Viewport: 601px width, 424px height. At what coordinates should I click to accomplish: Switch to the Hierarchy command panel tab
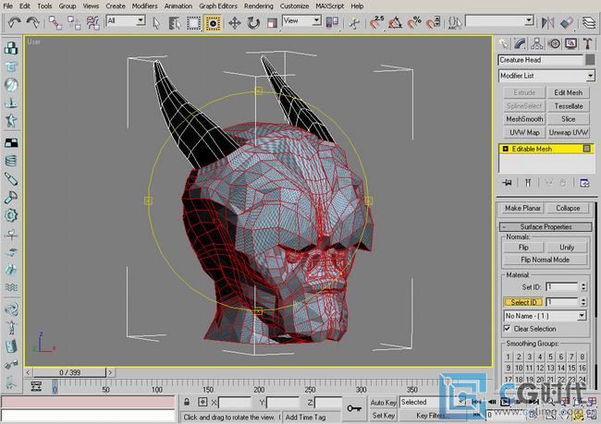pos(536,43)
